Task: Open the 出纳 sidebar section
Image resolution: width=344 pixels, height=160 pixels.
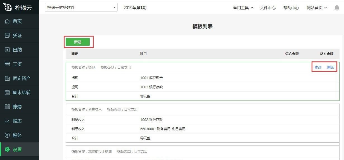Action: (20, 50)
